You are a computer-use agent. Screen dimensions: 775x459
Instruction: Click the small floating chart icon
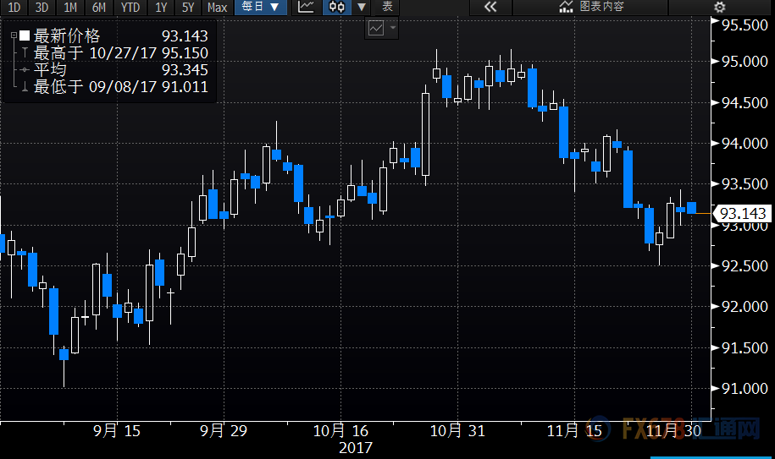pos(375,28)
